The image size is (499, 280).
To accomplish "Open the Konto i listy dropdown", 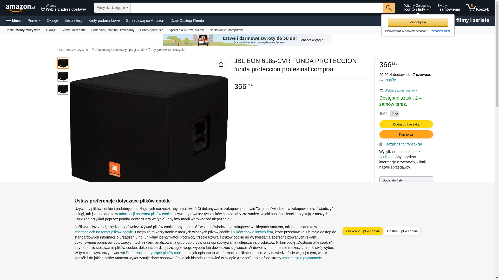I will (x=417, y=8).
